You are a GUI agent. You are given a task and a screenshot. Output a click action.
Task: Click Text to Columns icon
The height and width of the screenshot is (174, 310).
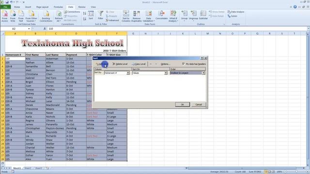(x=126, y=16)
